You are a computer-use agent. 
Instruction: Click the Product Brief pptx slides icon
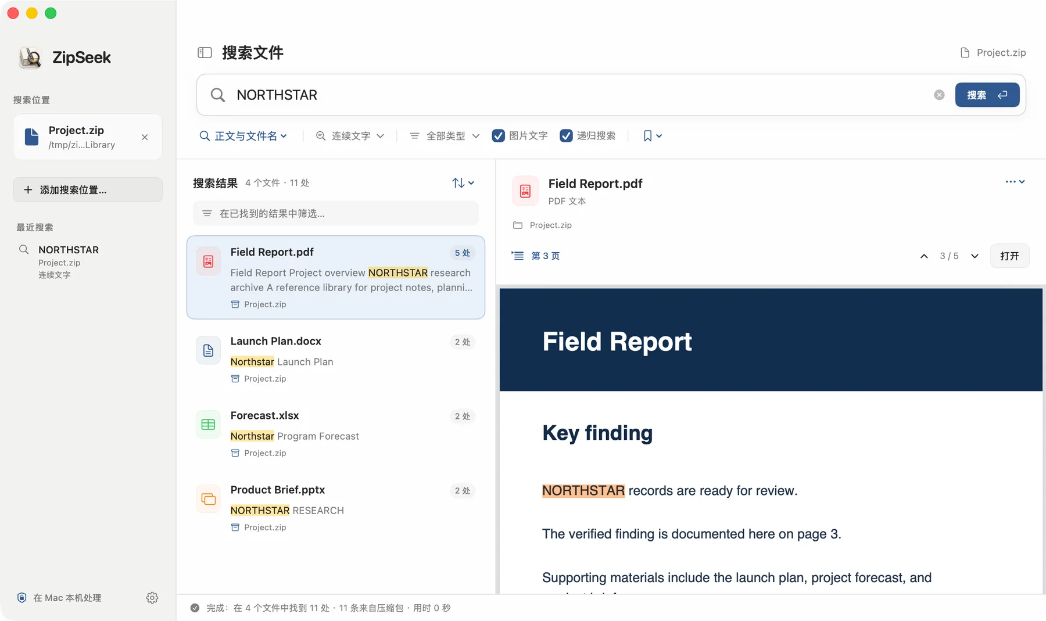208,499
